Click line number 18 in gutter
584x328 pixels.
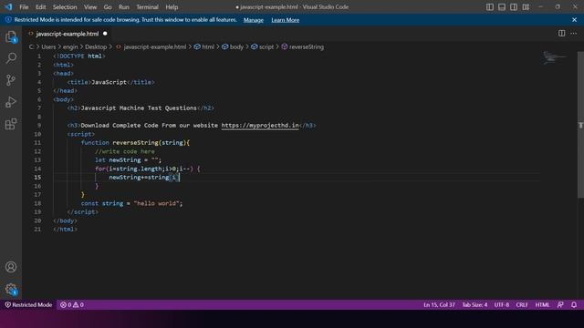point(37,203)
